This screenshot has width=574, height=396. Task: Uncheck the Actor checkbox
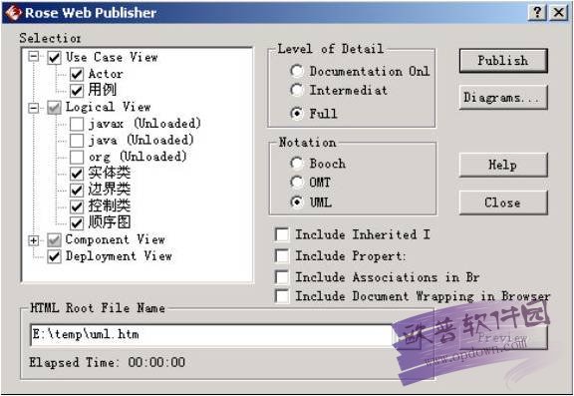pyautogui.click(x=77, y=75)
